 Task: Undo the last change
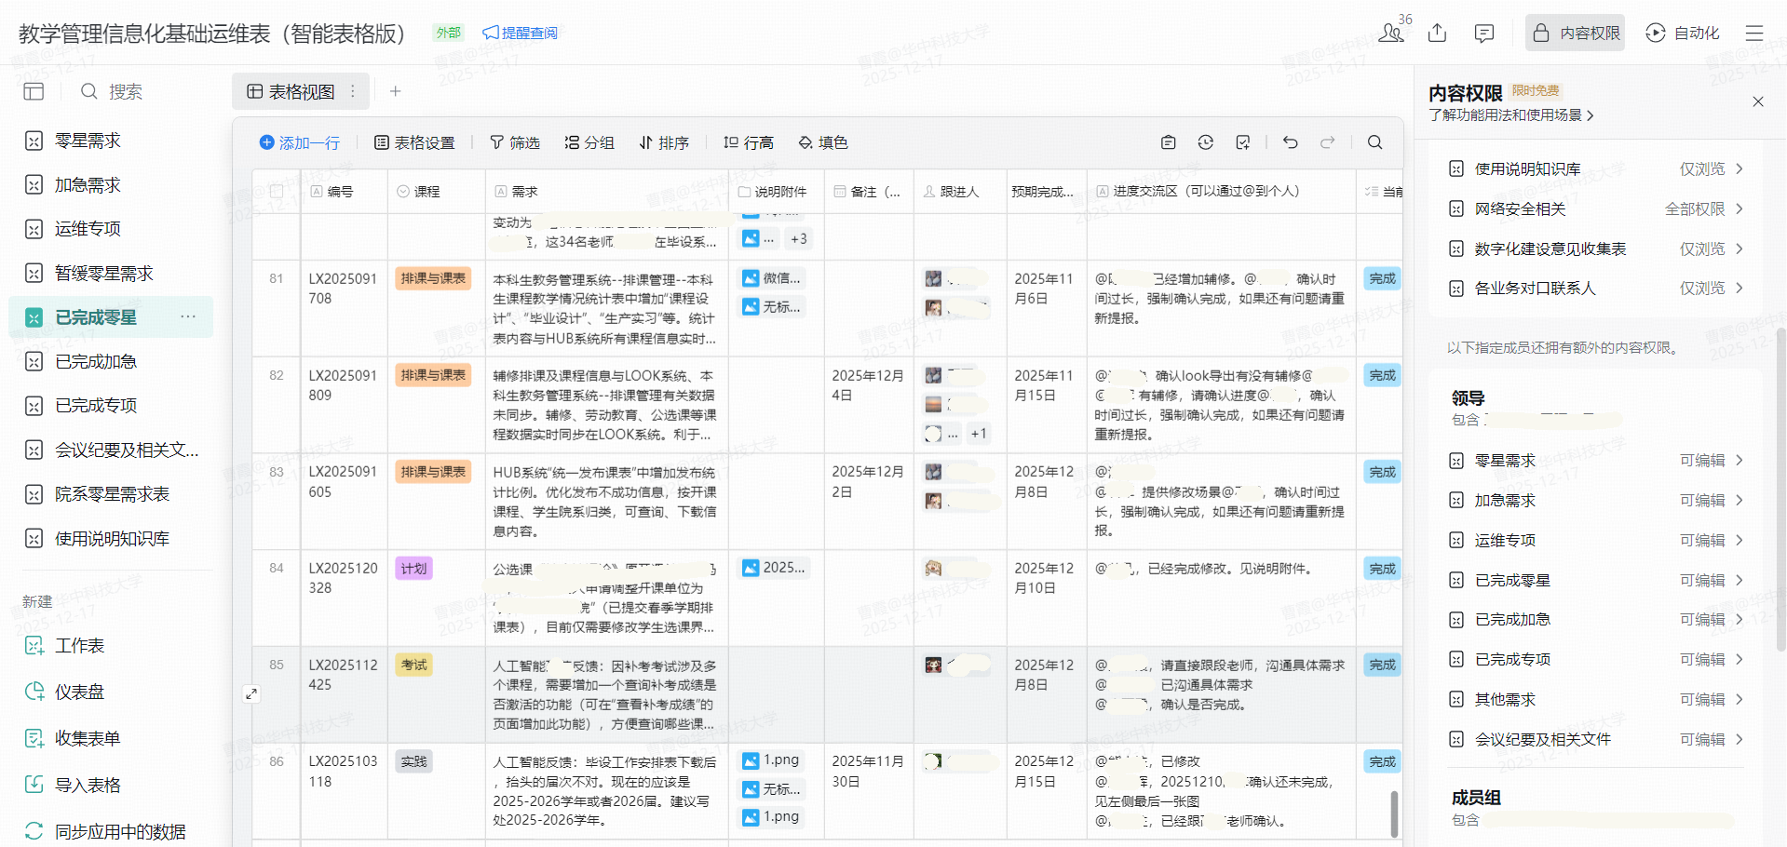pos(1290,142)
